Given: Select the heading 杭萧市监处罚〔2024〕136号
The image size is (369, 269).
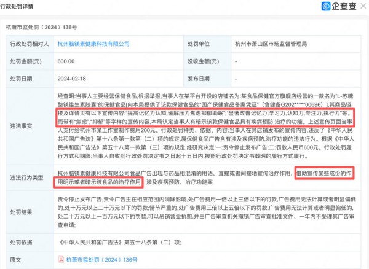Looking at the screenshot, I should click(x=41, y=27).
